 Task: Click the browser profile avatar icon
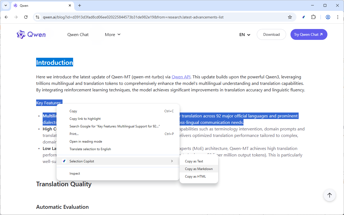[328, 17]
